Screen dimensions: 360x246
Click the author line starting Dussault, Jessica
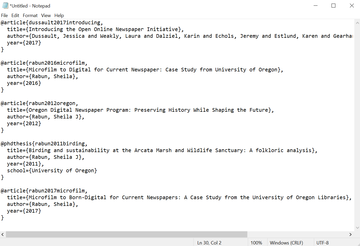click(180, 36)
